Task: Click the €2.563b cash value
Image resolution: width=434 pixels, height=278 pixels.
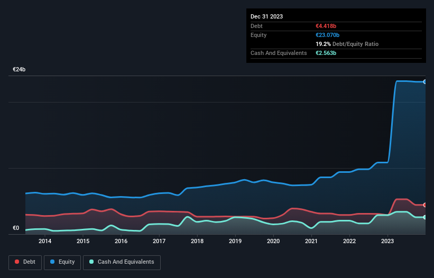Action: [x=326, y=53]
